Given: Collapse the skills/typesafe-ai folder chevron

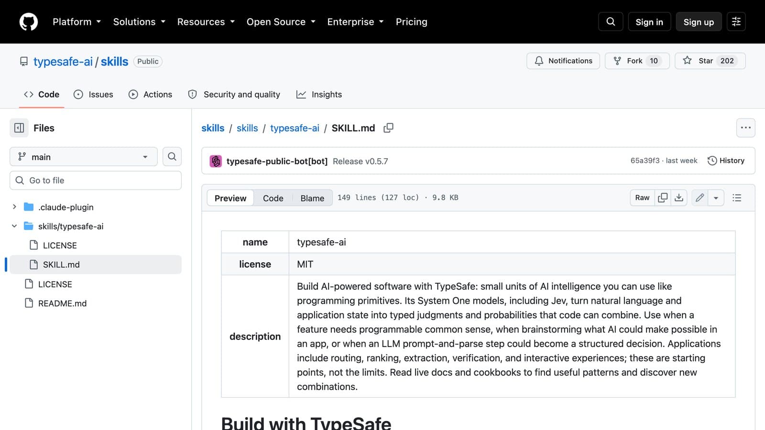Looking at the screenshot, I should coord(14,226).
